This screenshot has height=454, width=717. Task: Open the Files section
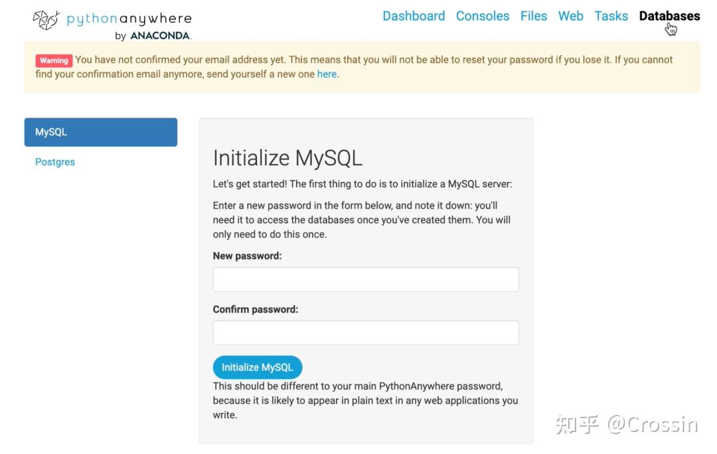534,16
